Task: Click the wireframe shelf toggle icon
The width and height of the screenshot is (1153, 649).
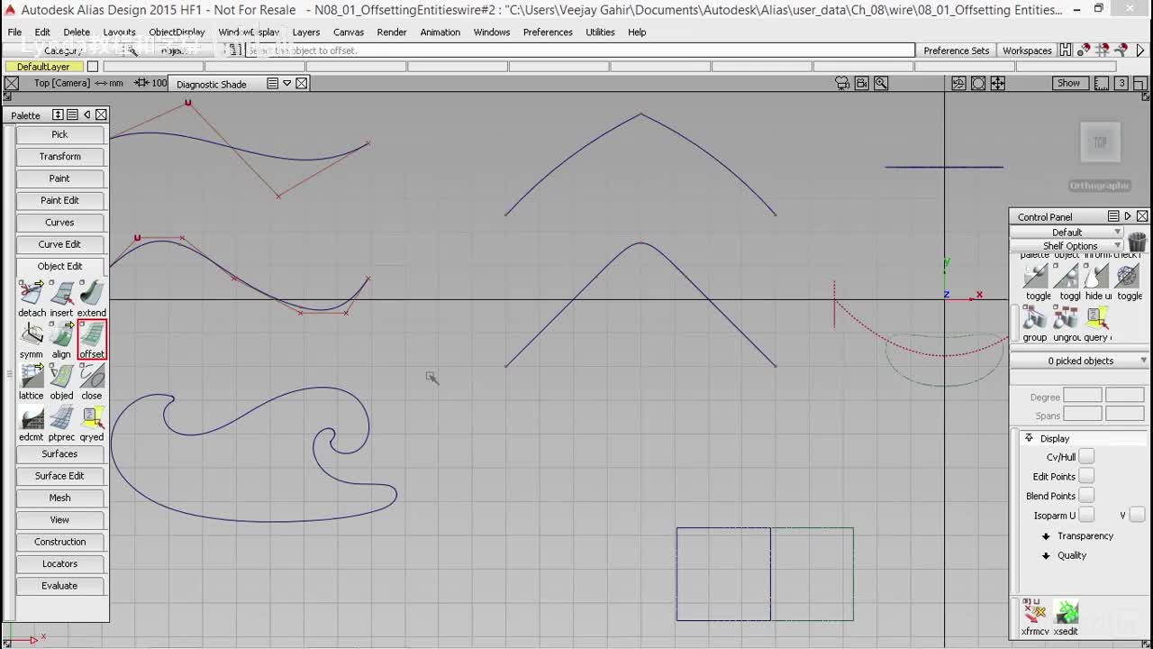Action: click(x=1128, y=276)
